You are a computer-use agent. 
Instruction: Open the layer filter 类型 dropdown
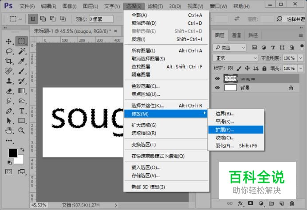click(x=229, y=47)
